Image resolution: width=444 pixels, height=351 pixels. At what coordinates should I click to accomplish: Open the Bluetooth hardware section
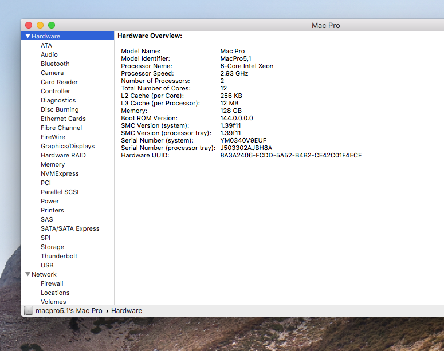click(x=55, y=64)
